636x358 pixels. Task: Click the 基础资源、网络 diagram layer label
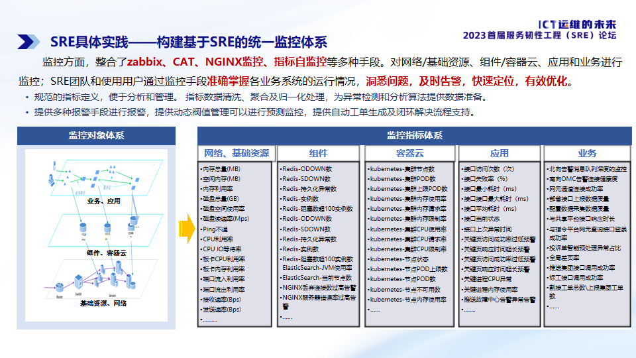click(x=103, y=303)
